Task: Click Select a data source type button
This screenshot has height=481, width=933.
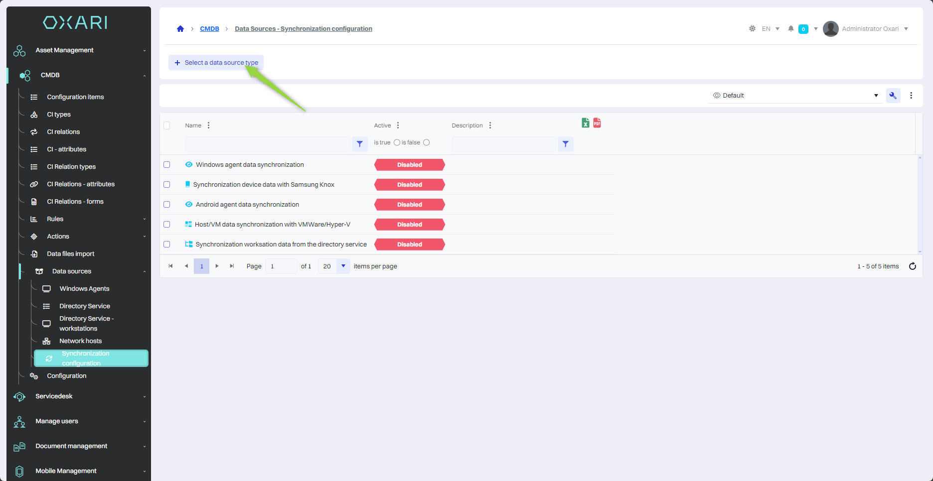Action: [216, 63]
